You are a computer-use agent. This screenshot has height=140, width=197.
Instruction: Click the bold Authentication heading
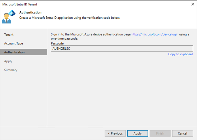(30, 12)
